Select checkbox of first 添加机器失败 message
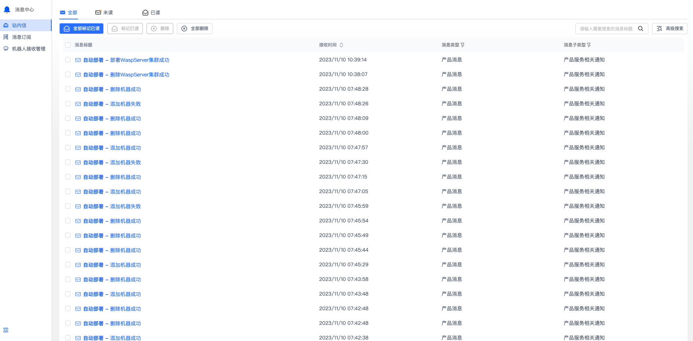This screenshot has width=693, height=341. [x=68, y=104]
